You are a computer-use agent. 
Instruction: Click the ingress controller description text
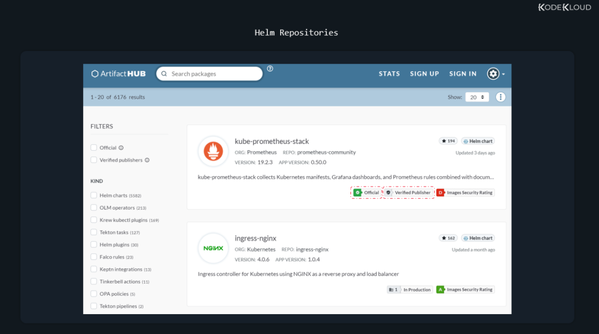(298, 274)
